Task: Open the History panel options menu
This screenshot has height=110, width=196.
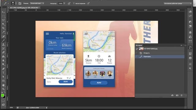Action: tap(185, 46)
